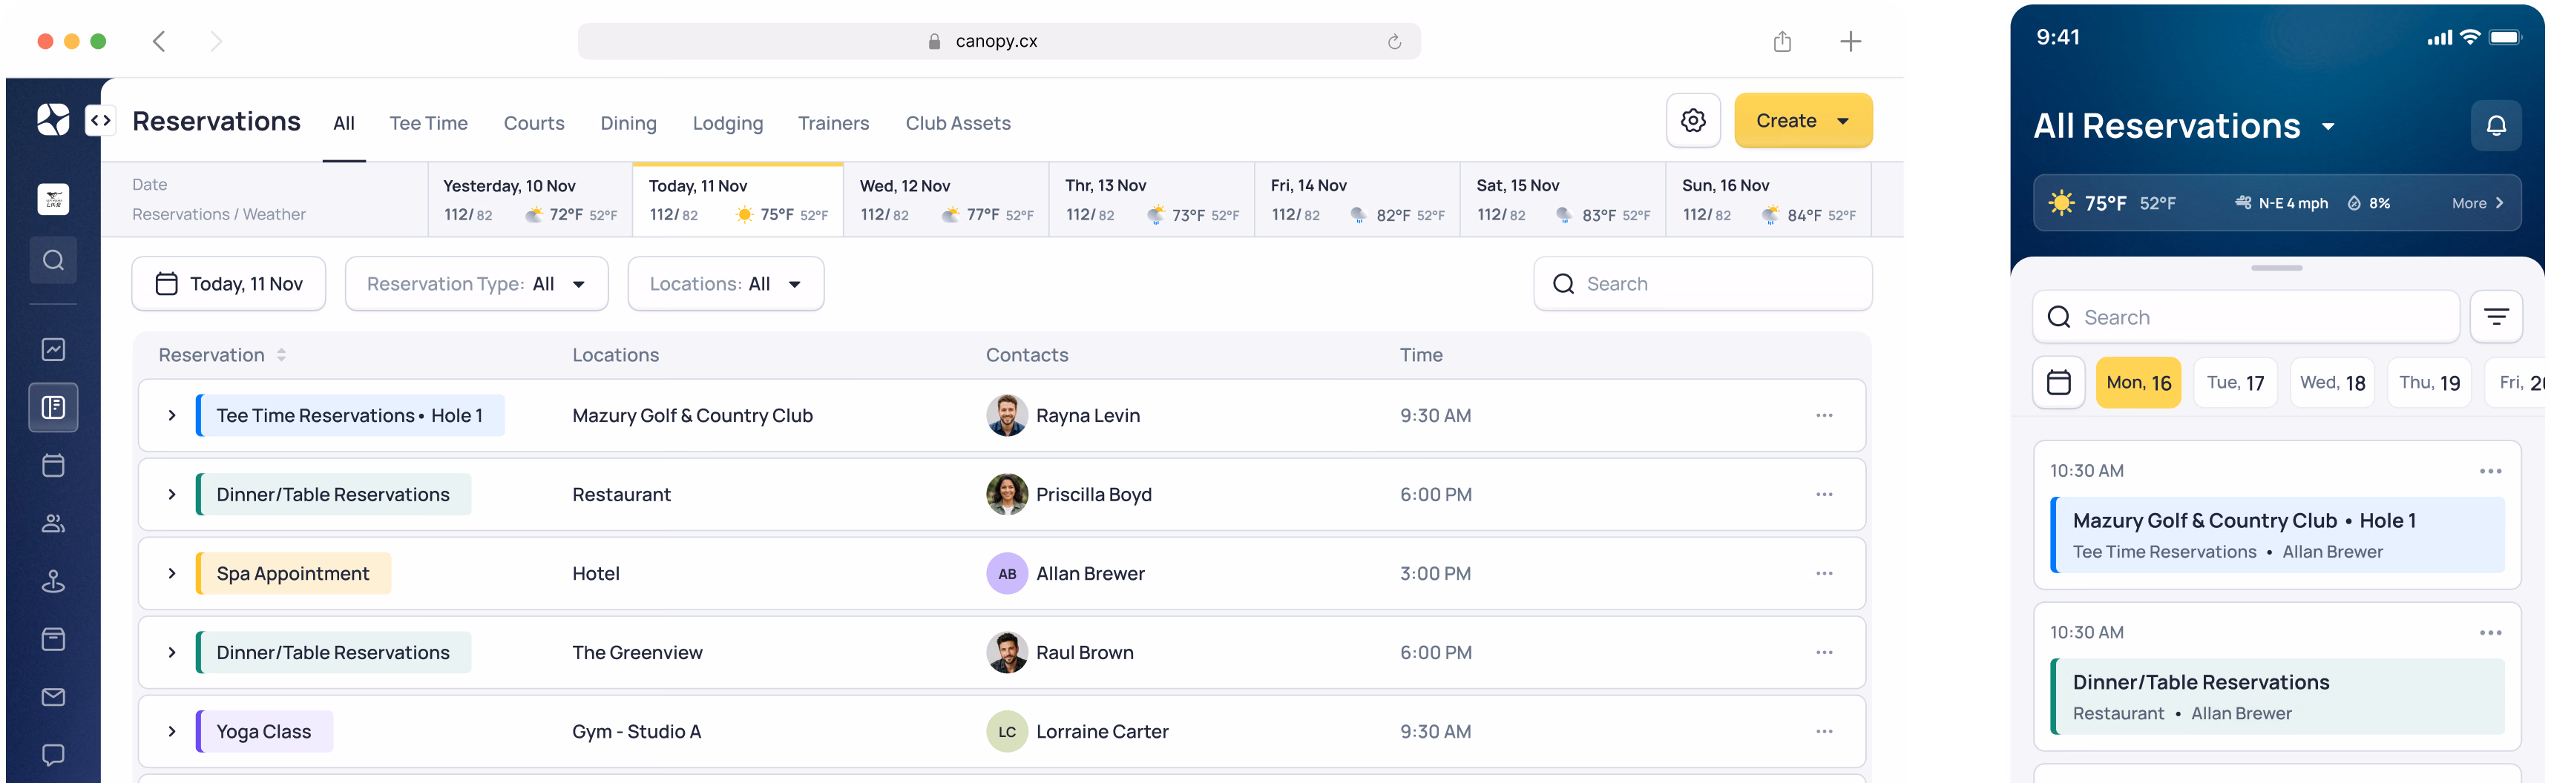
Task: Go forward with browser forward arrow
Action: pyautogui.click(x=216, y=41)
